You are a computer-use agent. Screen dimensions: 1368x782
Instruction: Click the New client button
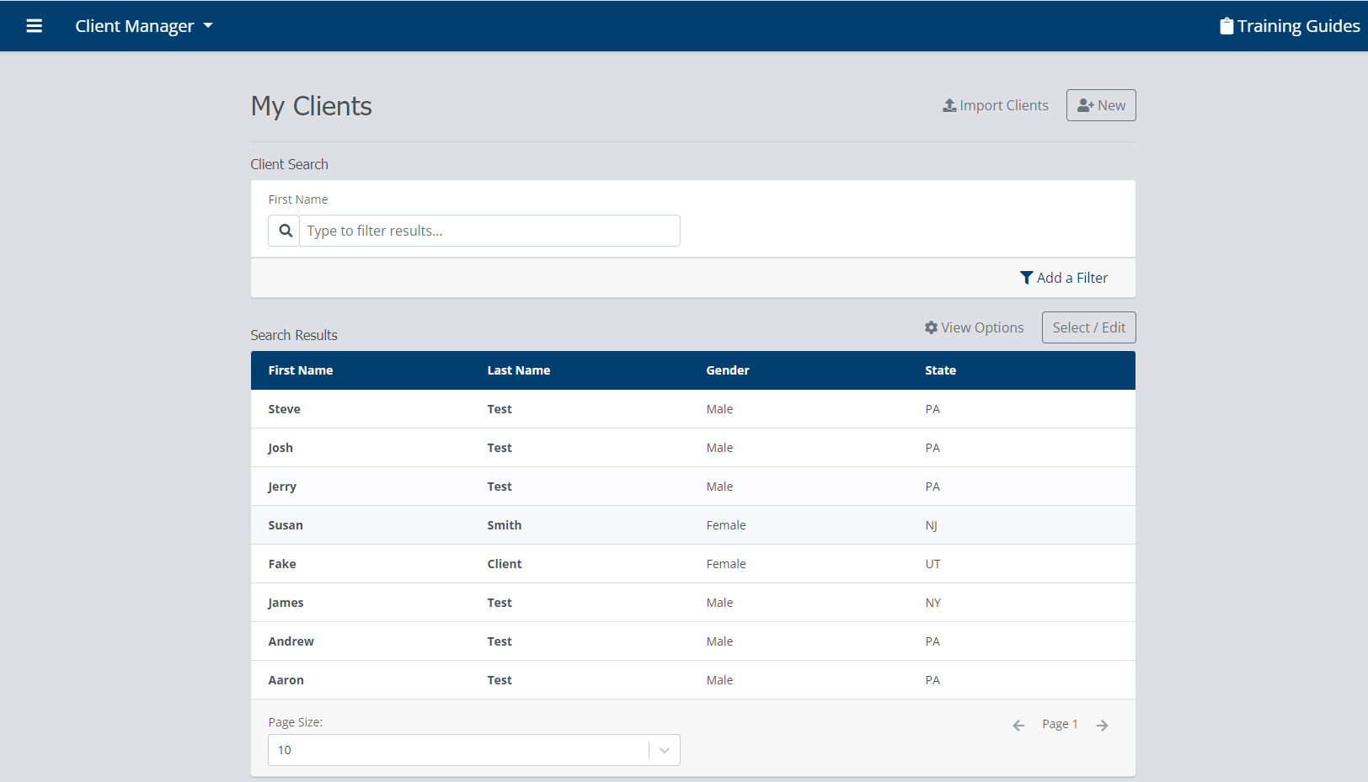1100,105
